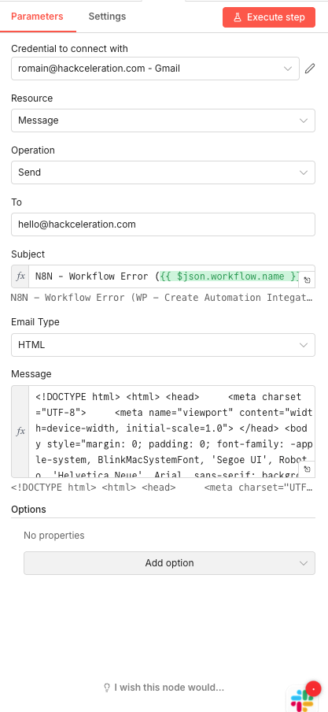Click the fx expression icon beside Subject
The height and width of the screenshot is (712, 328).
point(20,276)
